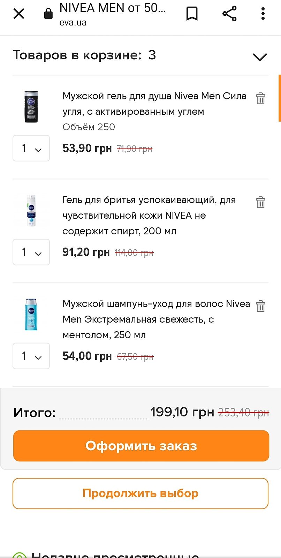Open the three-dot browser menu
This screenshot has height=558, width=281.
(x=263, y=14)
